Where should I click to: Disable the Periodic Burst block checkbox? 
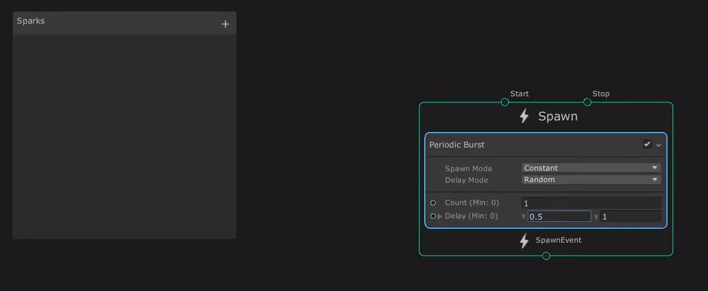coord(647,144)
